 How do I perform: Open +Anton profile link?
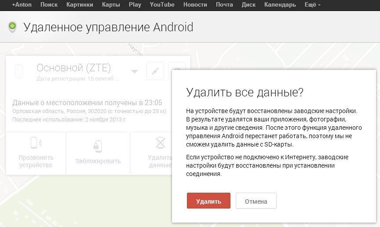pyautogui.click(x=22, y=5)
